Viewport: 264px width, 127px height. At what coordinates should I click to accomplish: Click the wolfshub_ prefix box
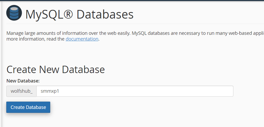(x=21, y=91)
